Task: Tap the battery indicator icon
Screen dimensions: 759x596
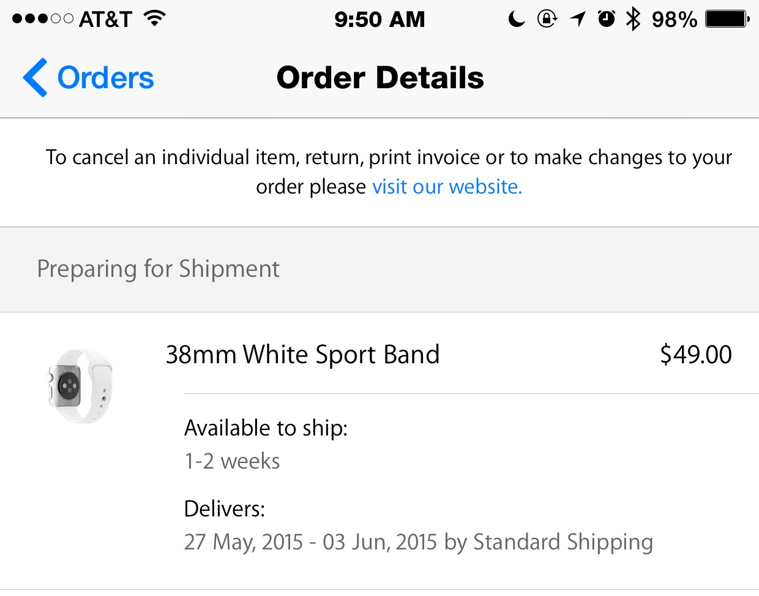Action: [727, 20]
